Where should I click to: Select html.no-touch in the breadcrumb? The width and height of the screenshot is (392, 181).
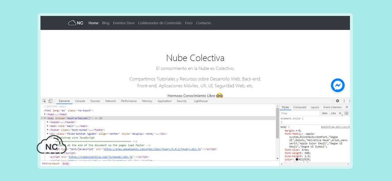(x=51, y=164)
